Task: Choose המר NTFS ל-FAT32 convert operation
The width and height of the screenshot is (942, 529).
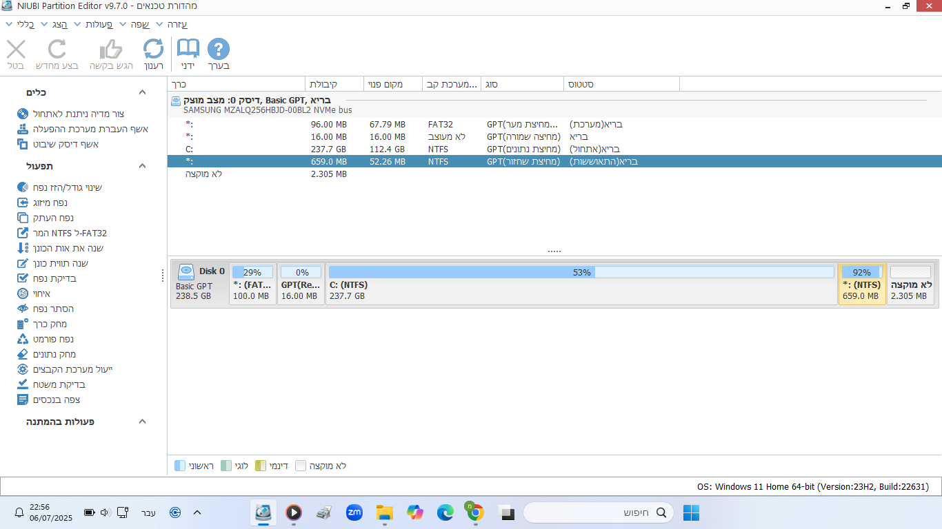Action: click(x=62, y=233)
